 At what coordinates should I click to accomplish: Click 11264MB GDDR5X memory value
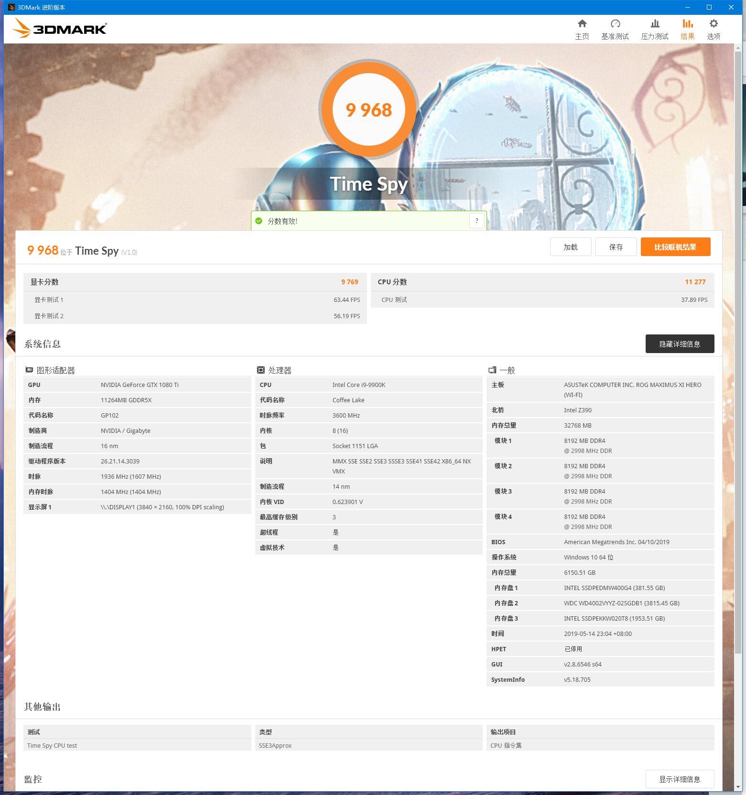click(x=126, y=400)
